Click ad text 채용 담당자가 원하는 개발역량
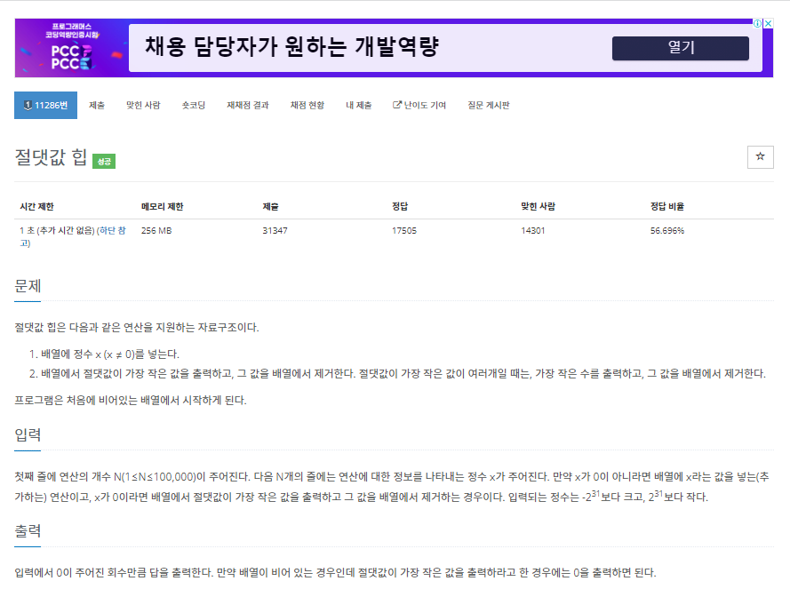Image resolution: width=790 pixels, height=597 pixels. [x=292, y=46]
